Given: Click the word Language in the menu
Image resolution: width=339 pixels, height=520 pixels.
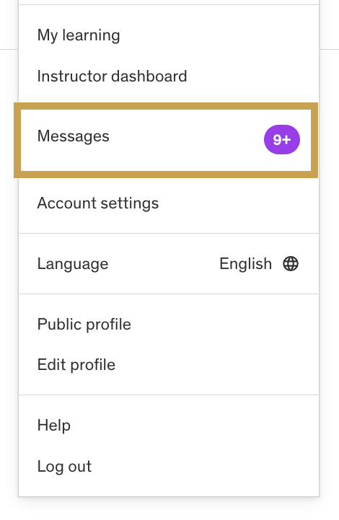Looking at the screenshot, I should pos(73,264).
